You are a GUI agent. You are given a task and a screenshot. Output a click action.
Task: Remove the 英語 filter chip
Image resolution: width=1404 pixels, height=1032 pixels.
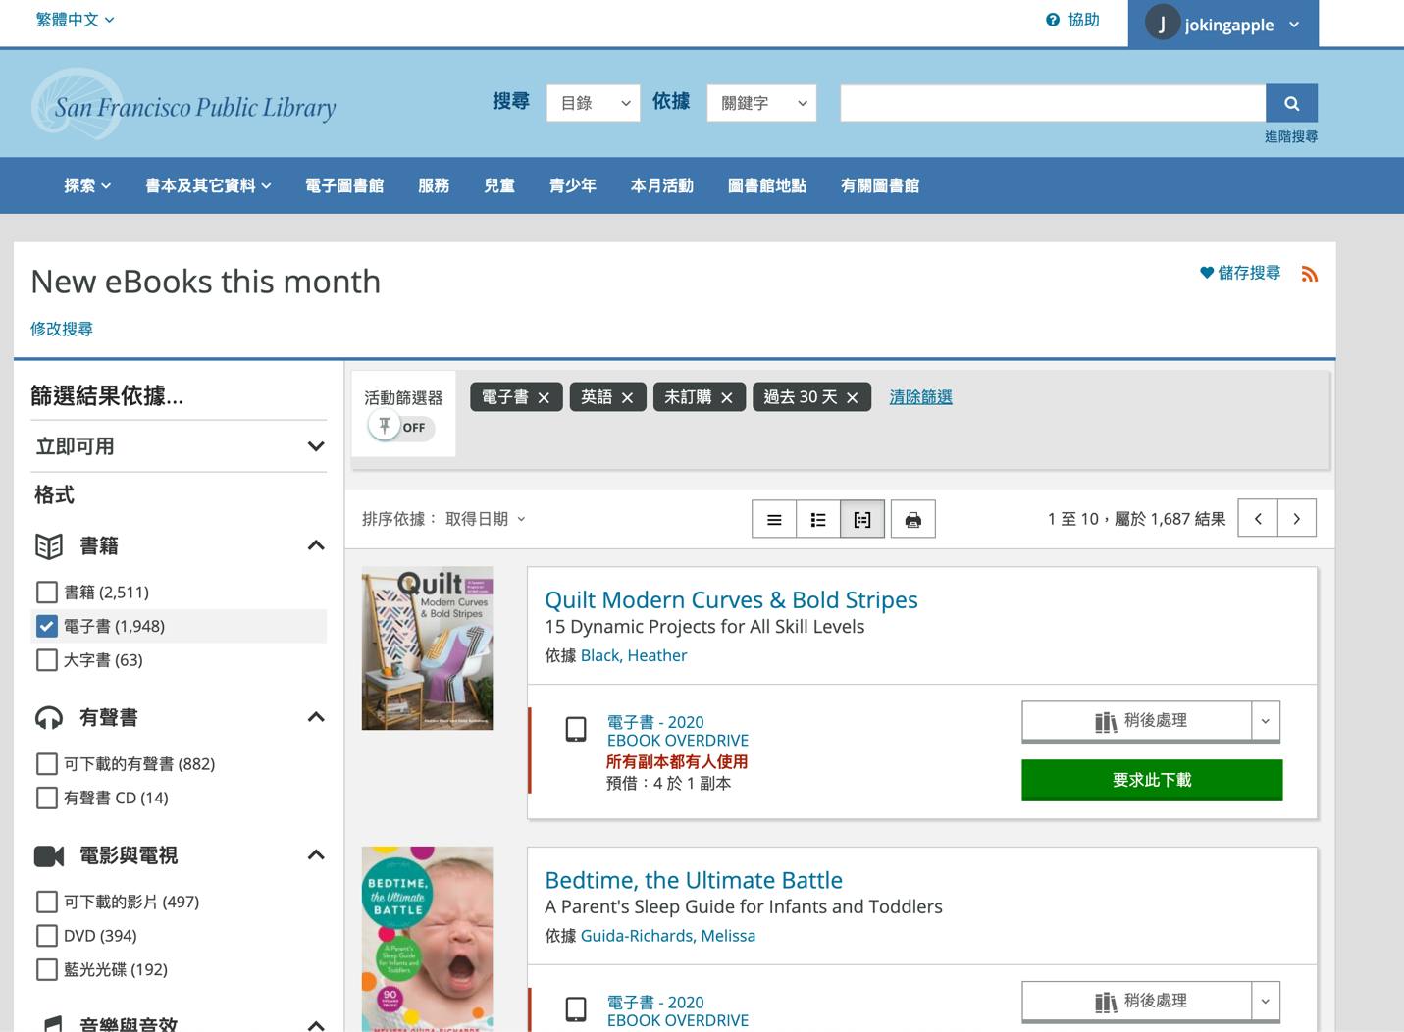point(627,397)
